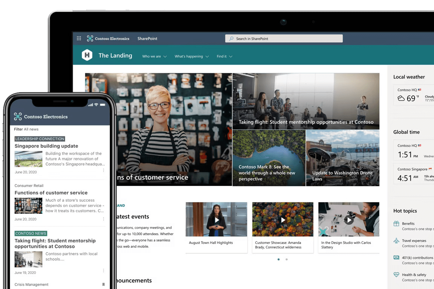Expand the Who we are menu
Image resolution: width=434 pixels, height=289 pixels.
point(154,56)
